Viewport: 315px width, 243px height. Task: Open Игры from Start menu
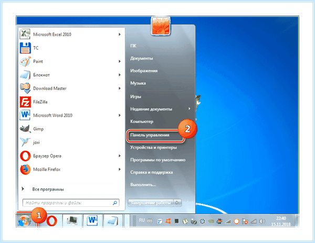point(135,96)
